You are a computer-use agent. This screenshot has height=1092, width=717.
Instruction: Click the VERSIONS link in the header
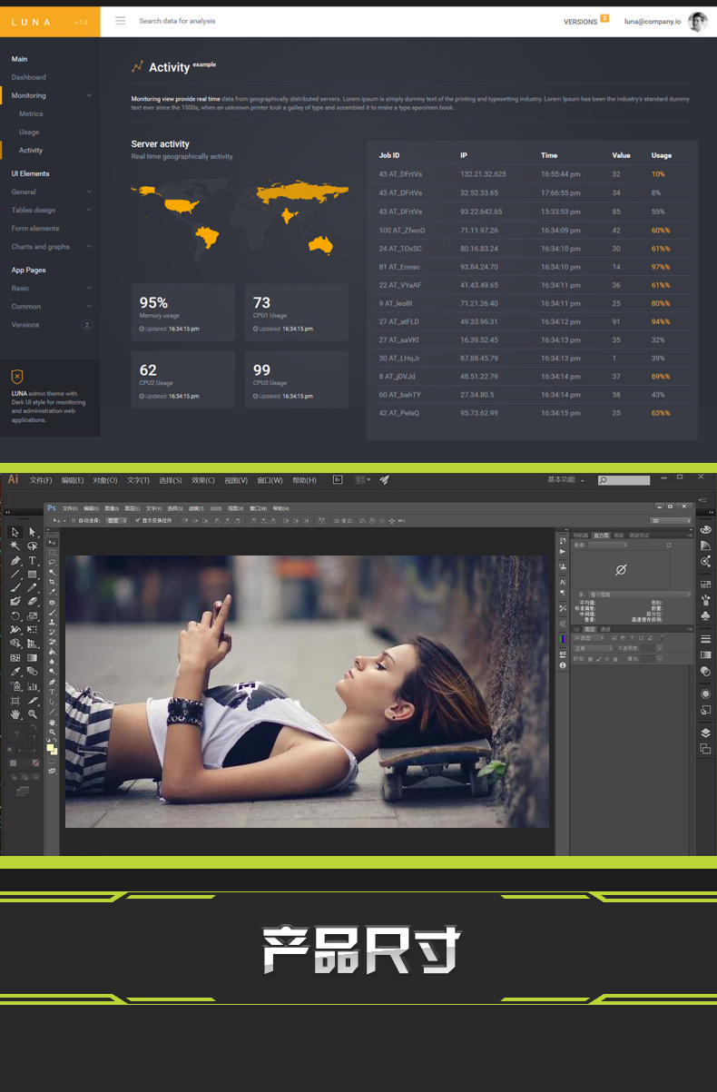coord(581,22)
